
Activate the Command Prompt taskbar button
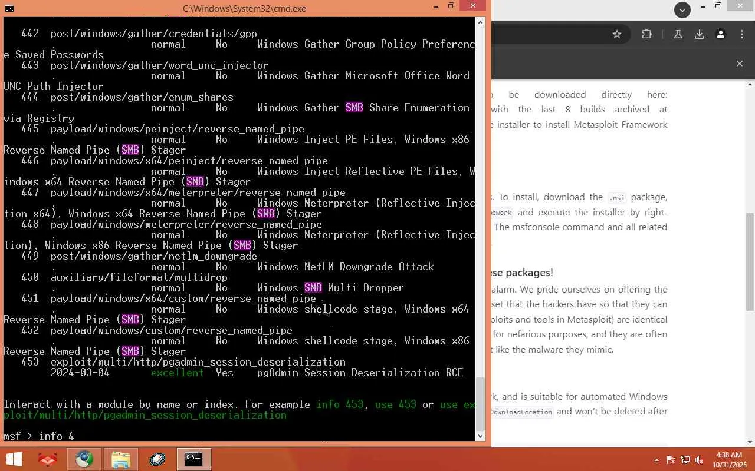click(x=193, y=459)
